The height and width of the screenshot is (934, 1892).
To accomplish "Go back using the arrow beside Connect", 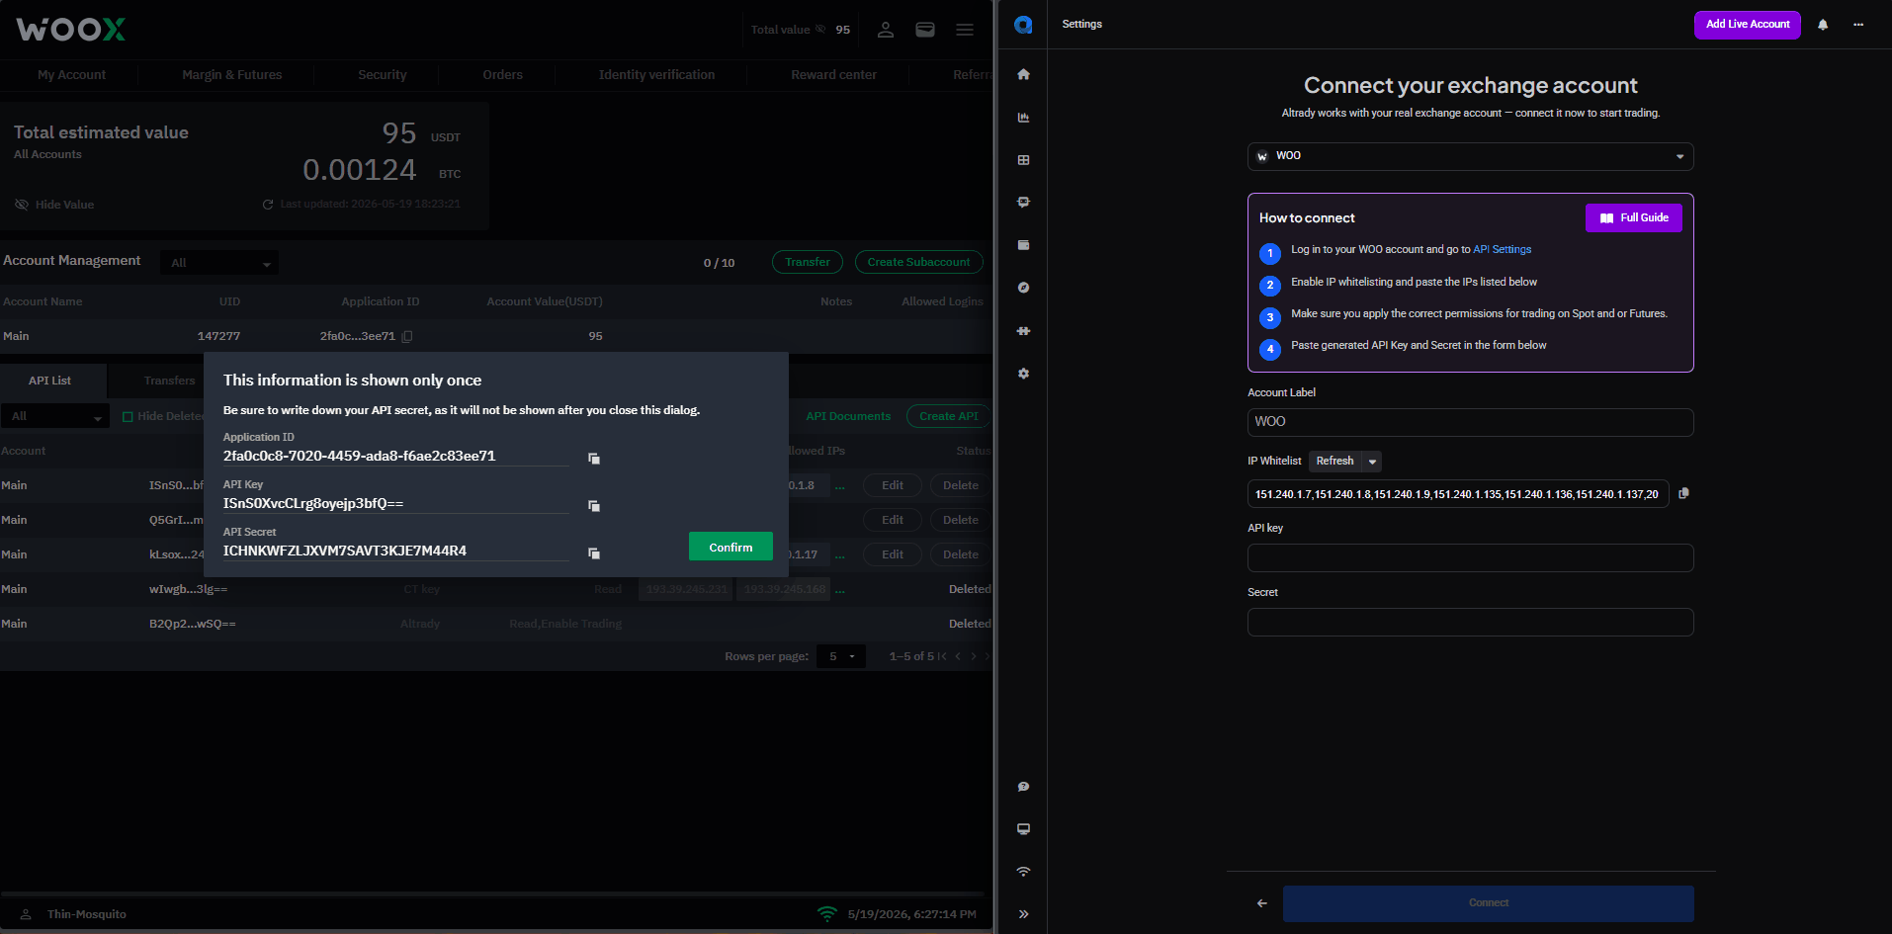I will [1262, 903].
